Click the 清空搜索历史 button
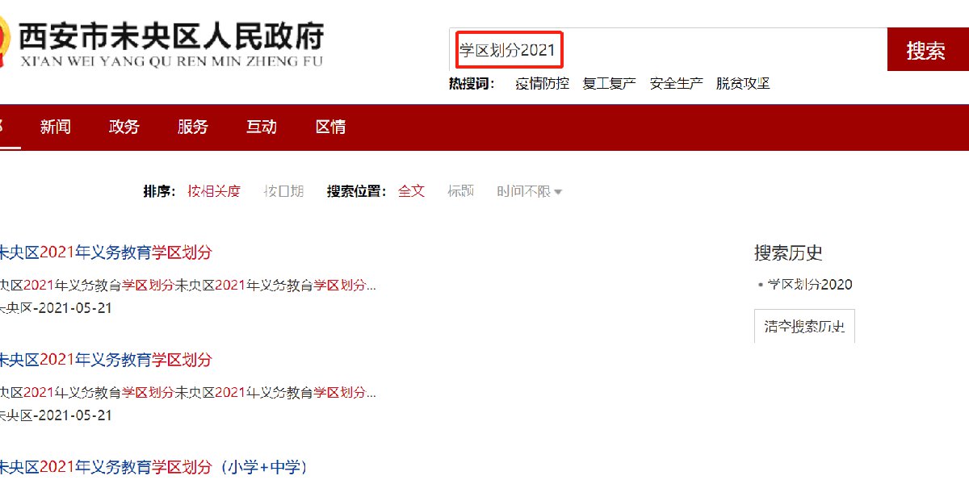The image size is (969, 484). pos(804,327)
